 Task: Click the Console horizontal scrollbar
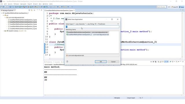point(113,95)
